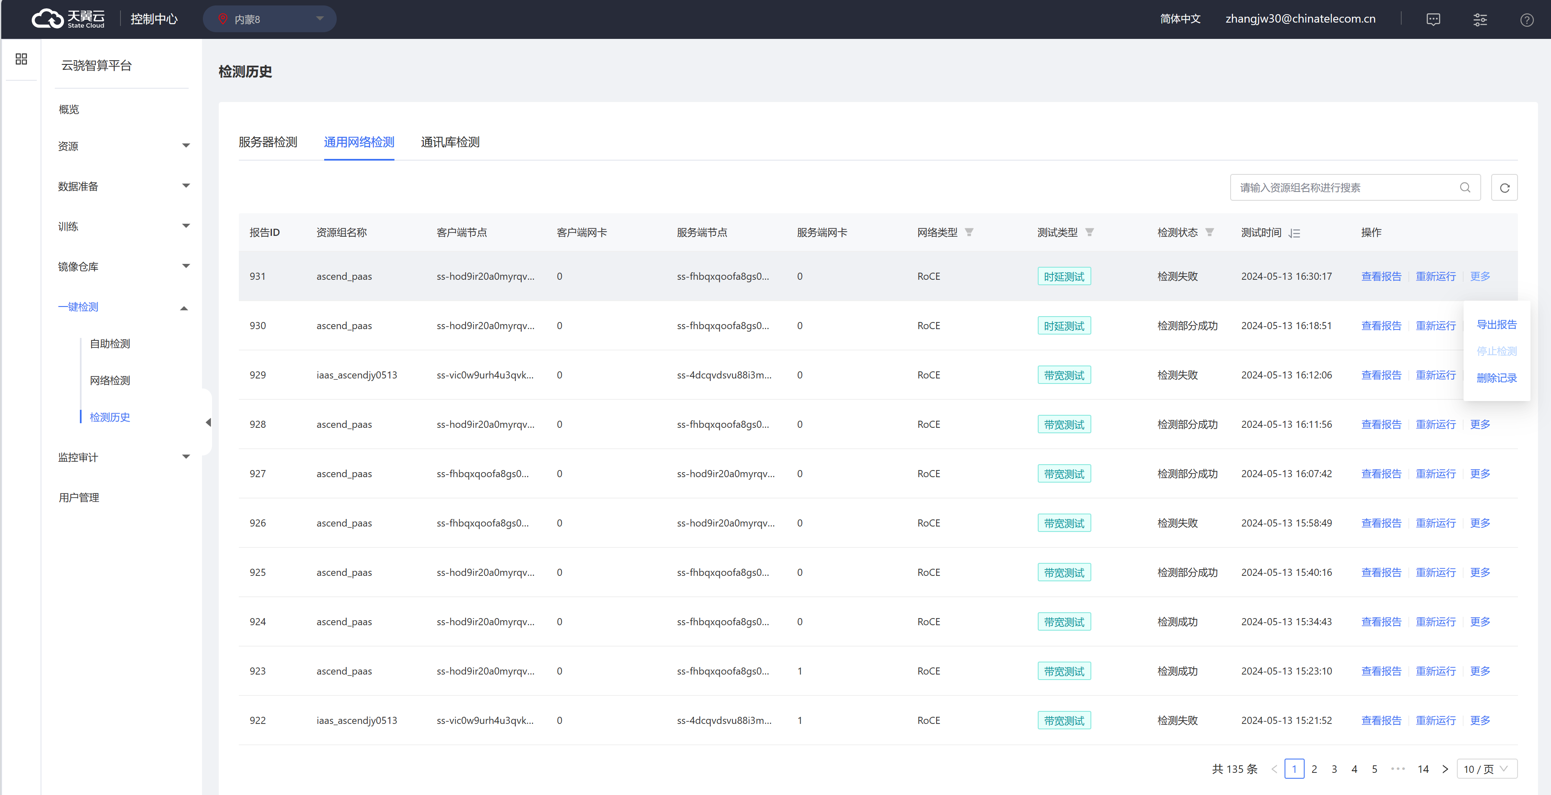Filter by detection status funnel icon
Image resolution: width=1551 pixels, height=795 pixels.
[x=1210, y=232]
